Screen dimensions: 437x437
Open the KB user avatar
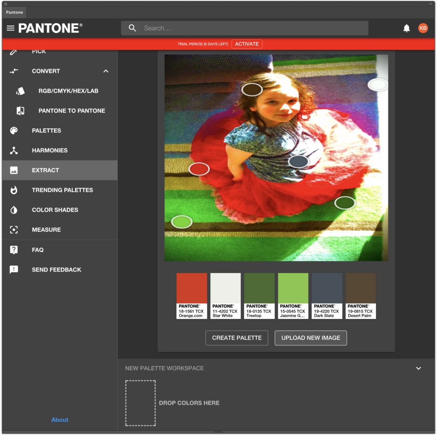423,28
